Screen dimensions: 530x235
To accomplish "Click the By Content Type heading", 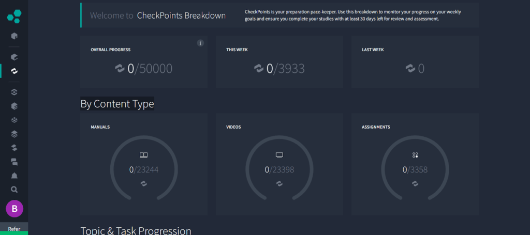I will pos(117,104).
